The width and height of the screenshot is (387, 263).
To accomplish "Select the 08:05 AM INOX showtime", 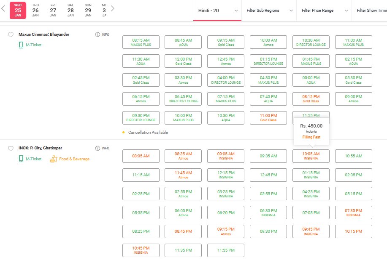I will 141,156.
